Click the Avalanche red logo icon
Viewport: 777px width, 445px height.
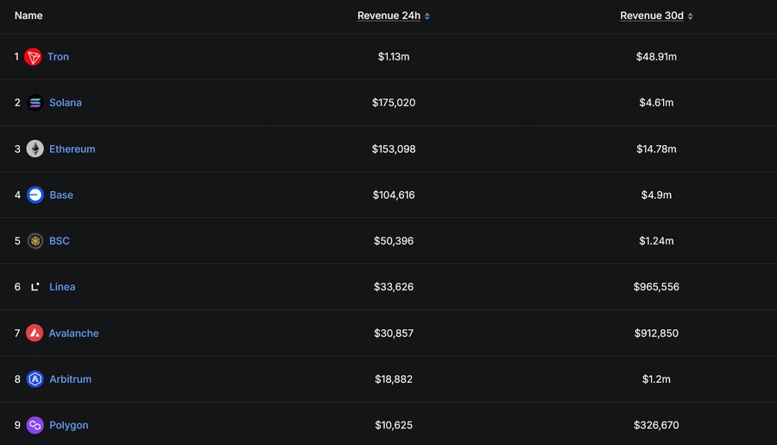point(35,333)
